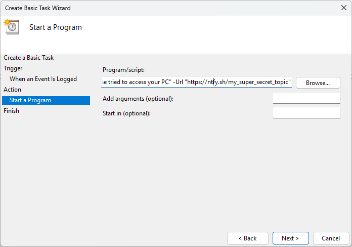The height and width of the screenshot is (247, 352).
Task: Click the Program/script: label
Action: coord(123,70)
